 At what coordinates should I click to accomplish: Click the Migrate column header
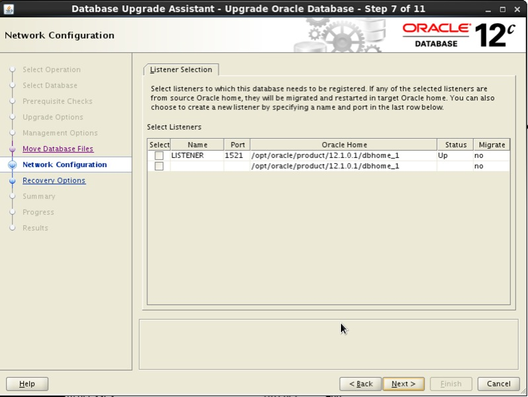(x=492, y=145)
